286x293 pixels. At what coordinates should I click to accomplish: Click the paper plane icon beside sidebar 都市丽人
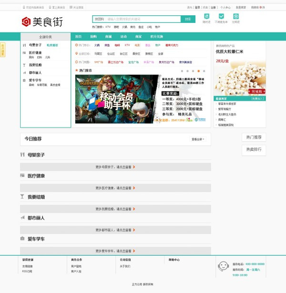[x=24, y=73]
